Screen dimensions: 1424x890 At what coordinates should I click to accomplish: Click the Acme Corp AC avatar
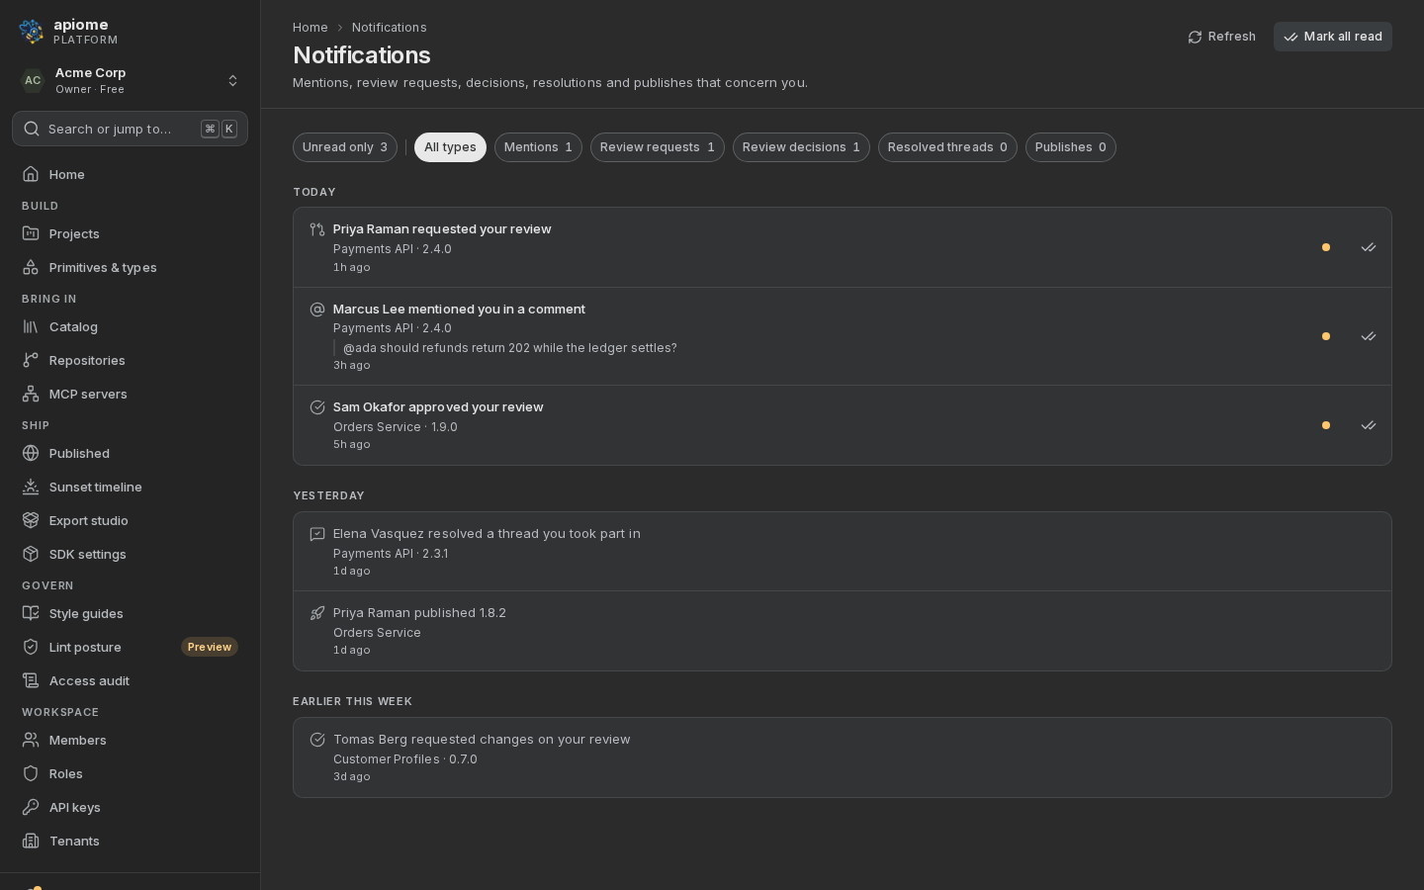[33, 80]
